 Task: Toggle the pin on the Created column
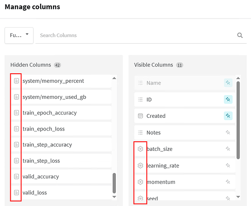[228, 116]
